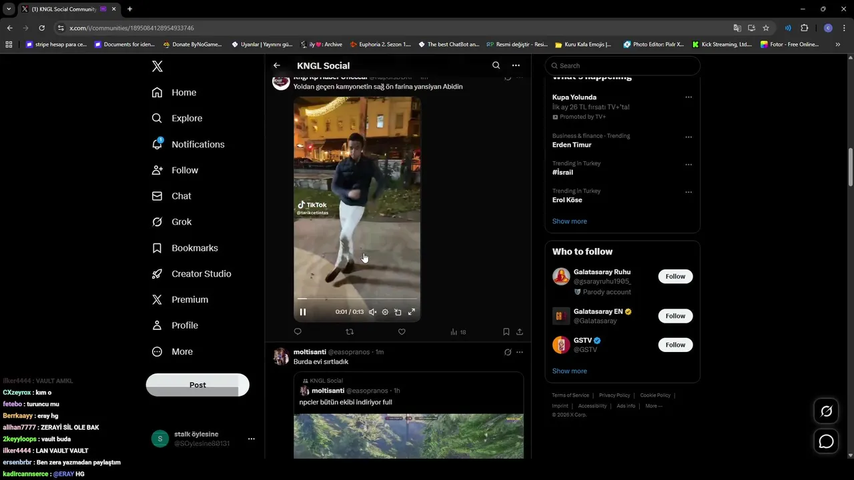
Task: Open moltisanti profile avatar
Action: [x=281, y=357]
